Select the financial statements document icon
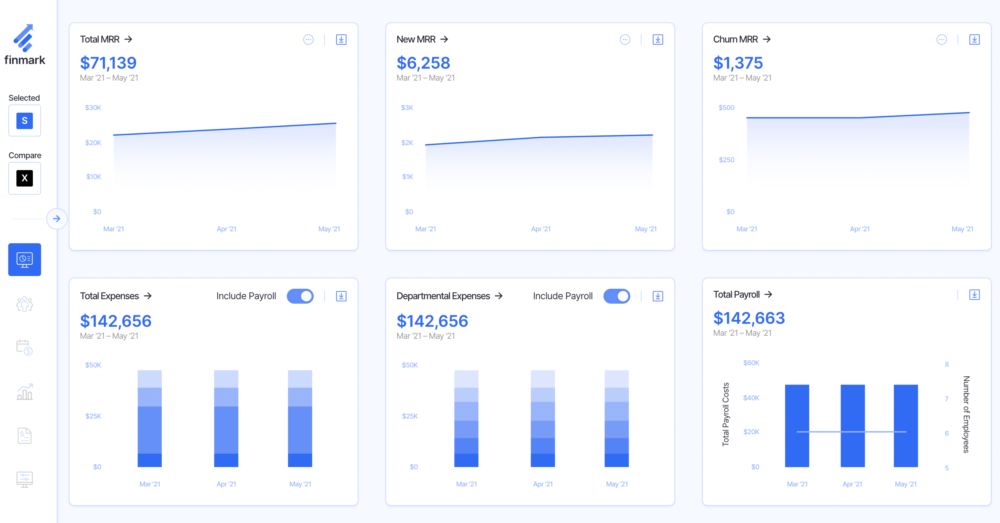This screenshot has width=1000, height=523. click(24, 435)
